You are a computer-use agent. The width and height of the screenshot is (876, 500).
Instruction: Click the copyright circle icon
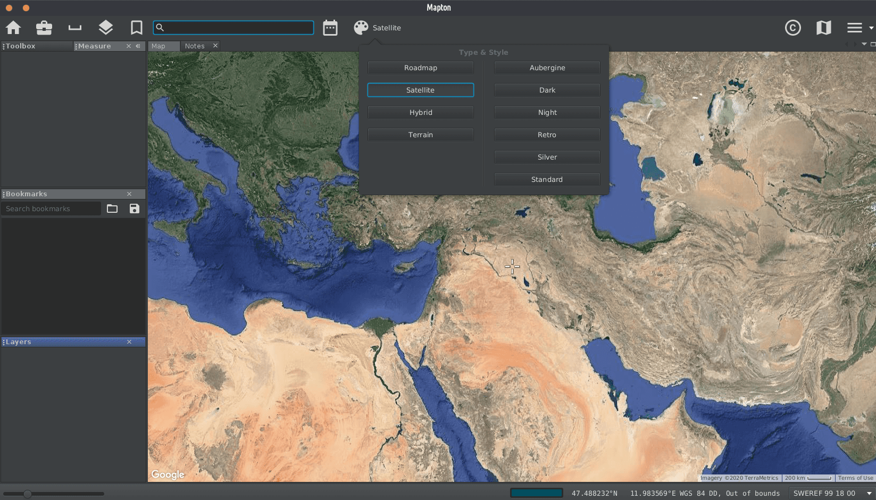[792, 28]
